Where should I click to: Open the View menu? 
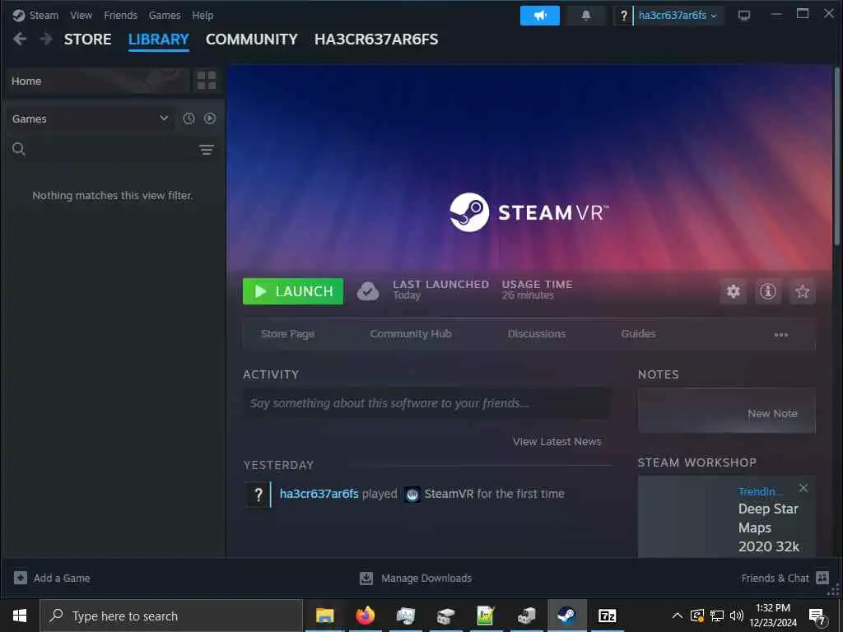tap(81, 15)
